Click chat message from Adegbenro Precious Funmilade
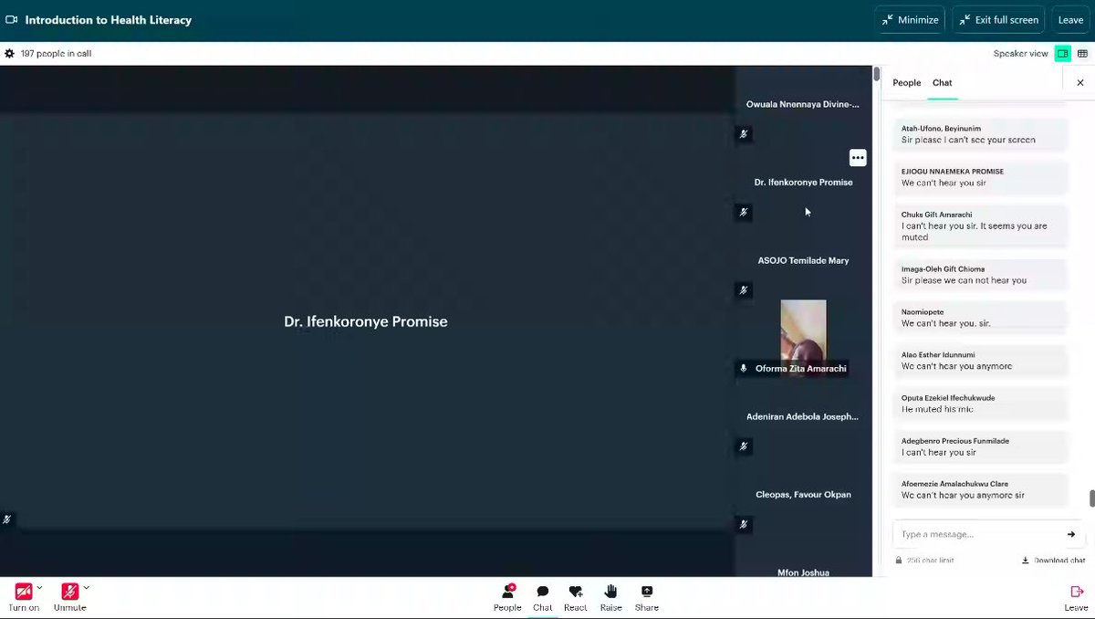Viewport: 1095px width, 619px height. pyautogui.click(x=980, y=446)
